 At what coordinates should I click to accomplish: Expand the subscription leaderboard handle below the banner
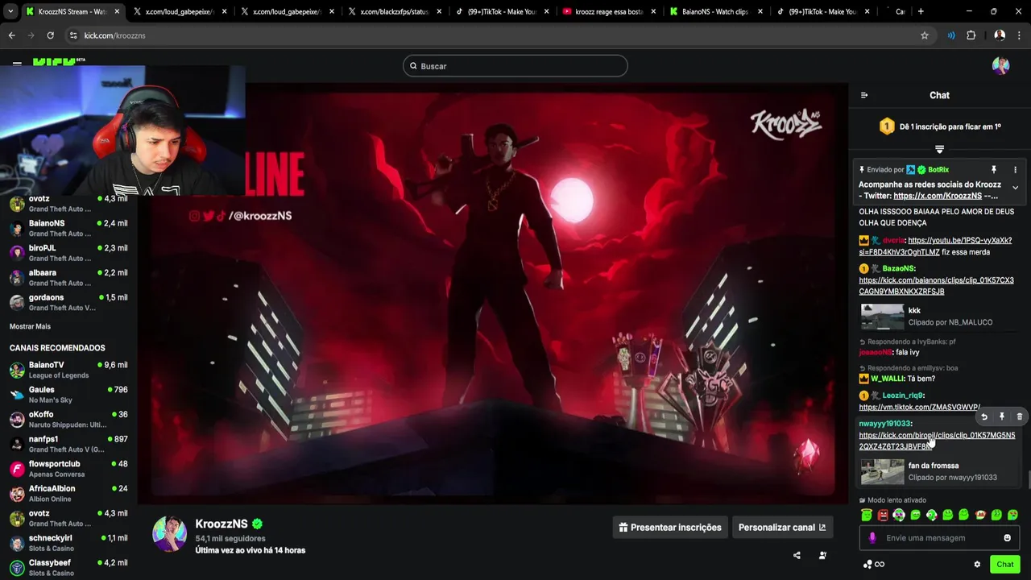click(x=939, y=149)
